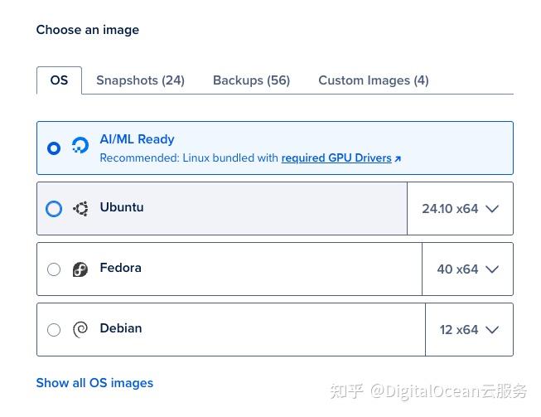This screenshot has width=541, height=417.
Task: Click the required GPU Drivers link
Action: (336, 158)
